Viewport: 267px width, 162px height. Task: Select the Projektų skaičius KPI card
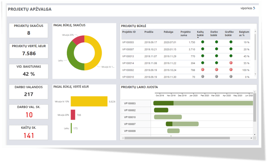[28, 30]
